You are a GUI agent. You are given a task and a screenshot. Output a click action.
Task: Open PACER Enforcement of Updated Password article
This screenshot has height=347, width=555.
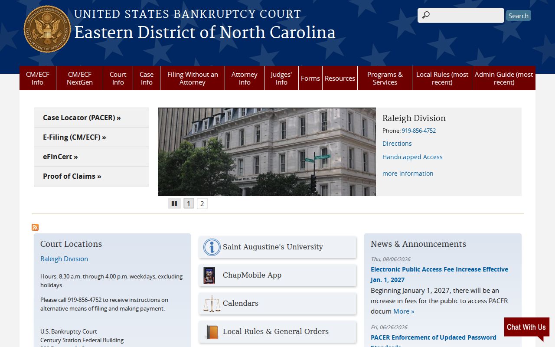tap(434, 340)
